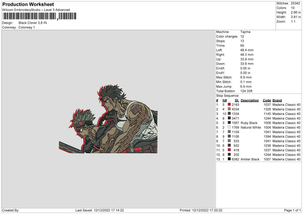Click the Total Bobbin value 124.33ft
This screenshot has height=214, width=303.
pos(246,91)
